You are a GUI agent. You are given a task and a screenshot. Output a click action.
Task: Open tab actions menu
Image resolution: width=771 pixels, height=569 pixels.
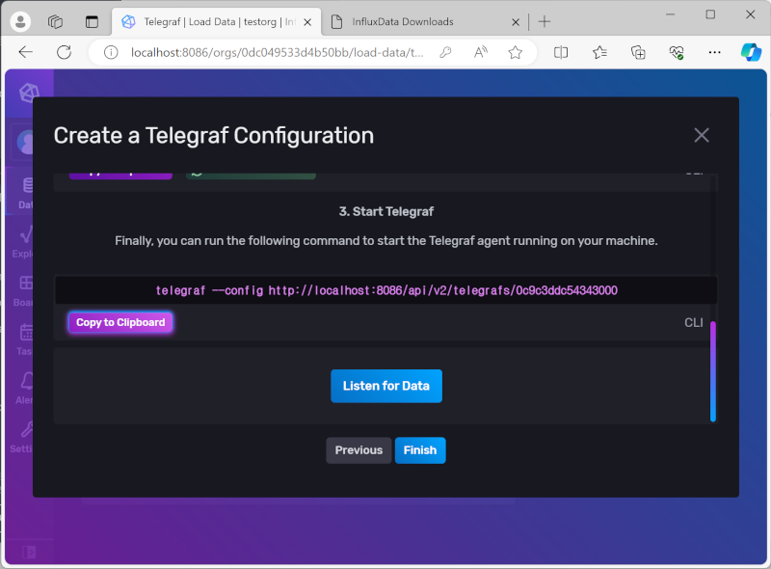pos(92,21)
